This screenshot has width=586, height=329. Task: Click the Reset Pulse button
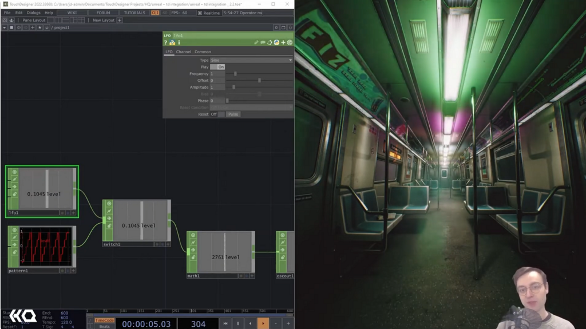233,114
